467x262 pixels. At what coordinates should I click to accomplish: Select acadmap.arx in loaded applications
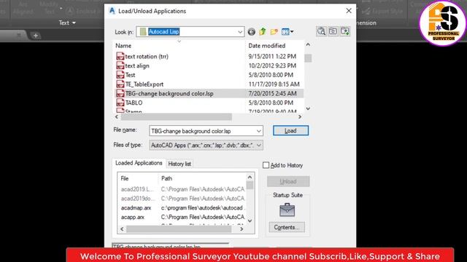136,207
